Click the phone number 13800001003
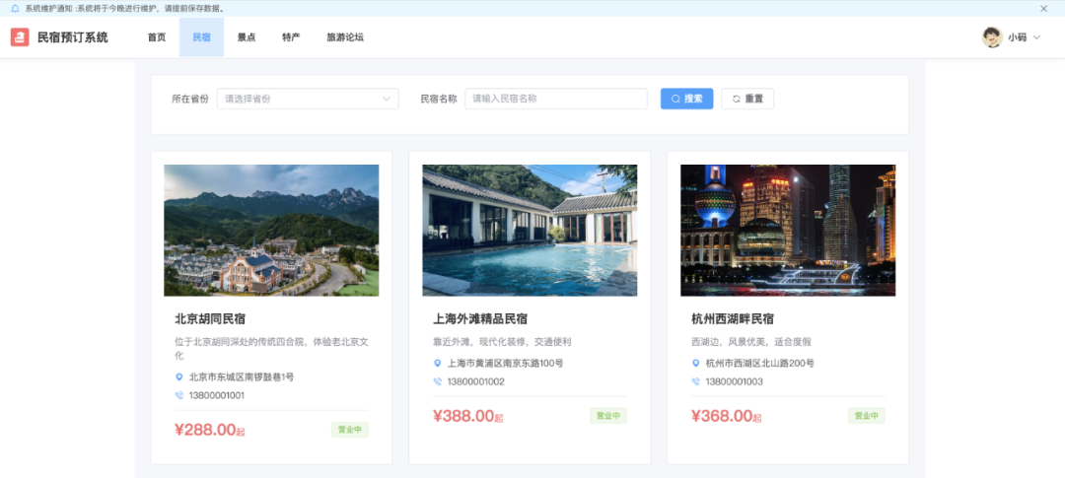Image resolution: width=1065 pixels, height=478 pixels. 735,381
